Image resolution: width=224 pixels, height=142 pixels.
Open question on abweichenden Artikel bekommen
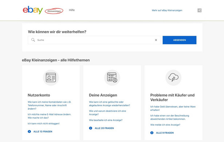tap(170, 117)
